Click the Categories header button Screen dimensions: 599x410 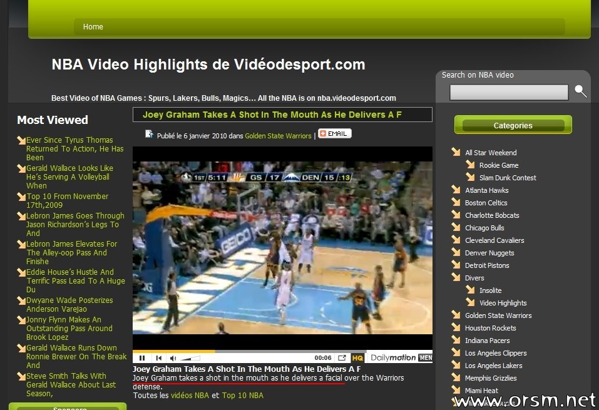[x=513, y=125]
